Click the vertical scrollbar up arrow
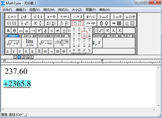This screenshot has height=118, width=162. [158, 68]
